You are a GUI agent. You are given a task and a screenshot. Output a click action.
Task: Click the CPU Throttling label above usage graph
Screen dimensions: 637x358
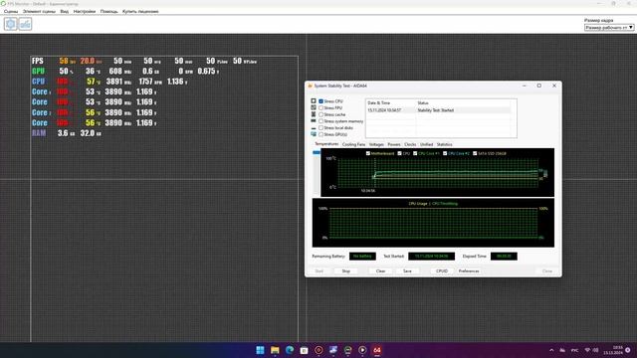[x=445, y=204]
